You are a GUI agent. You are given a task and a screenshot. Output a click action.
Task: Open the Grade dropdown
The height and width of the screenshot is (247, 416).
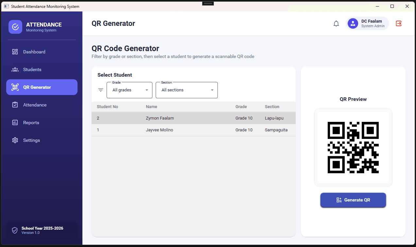click(130, 90)
